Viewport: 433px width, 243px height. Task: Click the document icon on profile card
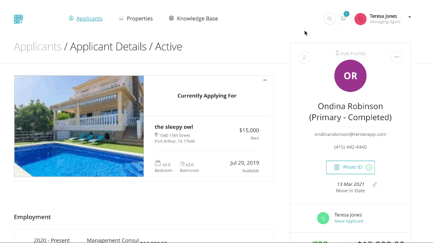point(304,58)
